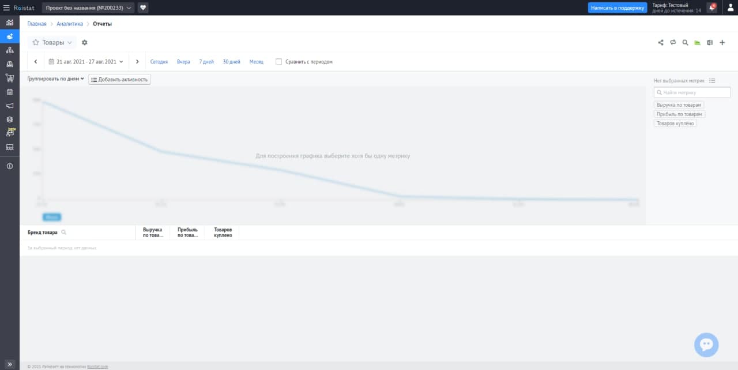
Task: Toggle the green chart display icon
Action: [x=698, y=42]
